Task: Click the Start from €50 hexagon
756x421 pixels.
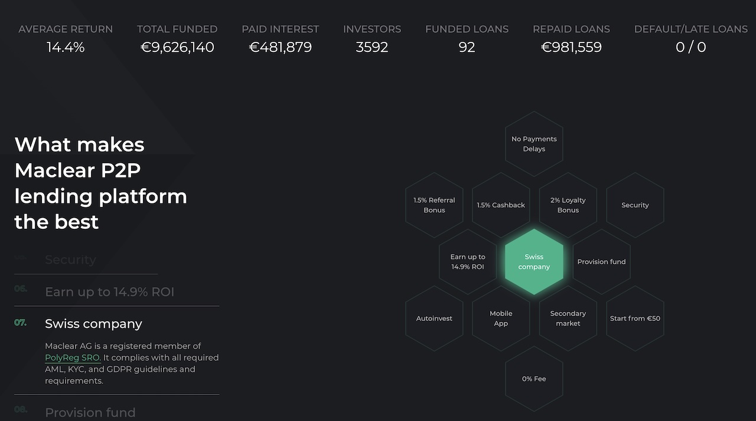Action: coord(635,318)
